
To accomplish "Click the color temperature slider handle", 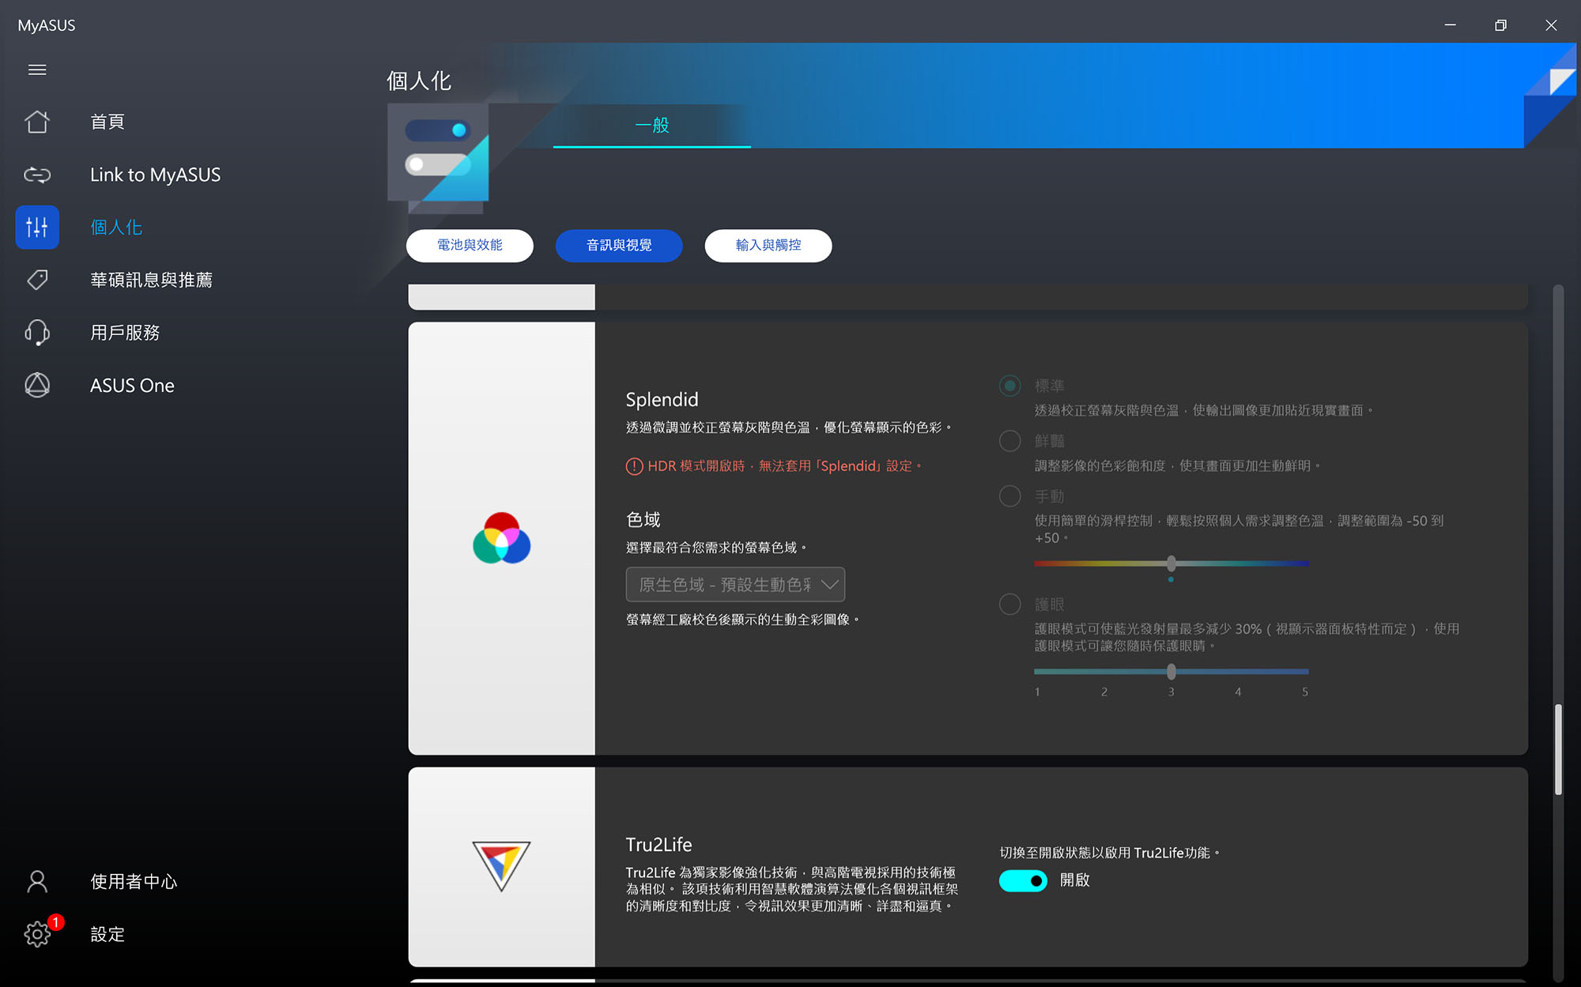I will click(1172, 563).
